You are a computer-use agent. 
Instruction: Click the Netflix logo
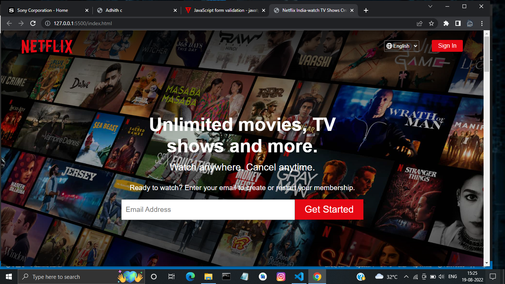coord(47,47)
